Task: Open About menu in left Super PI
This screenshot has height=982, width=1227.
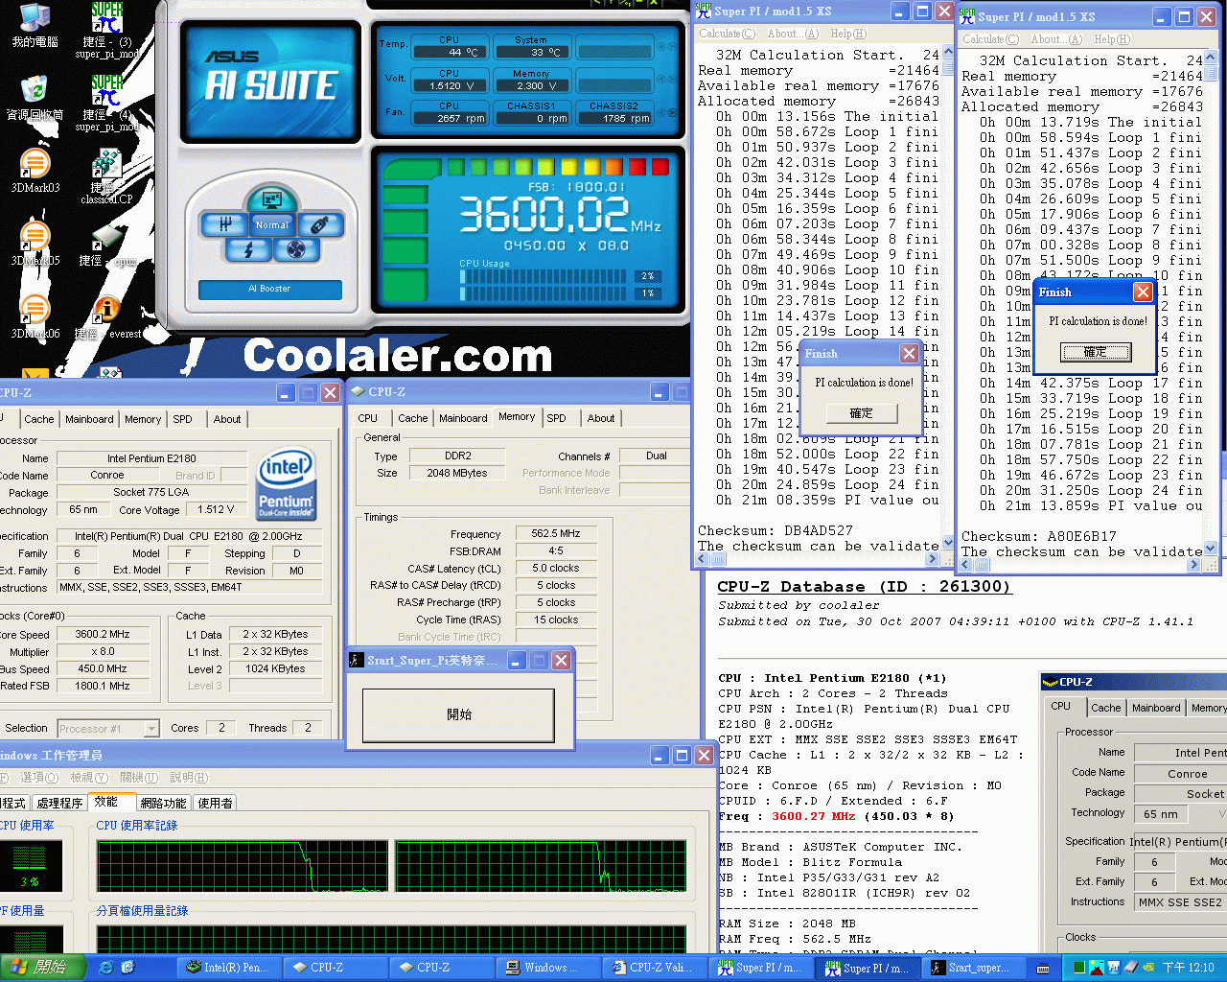Action: coord(793,34)
